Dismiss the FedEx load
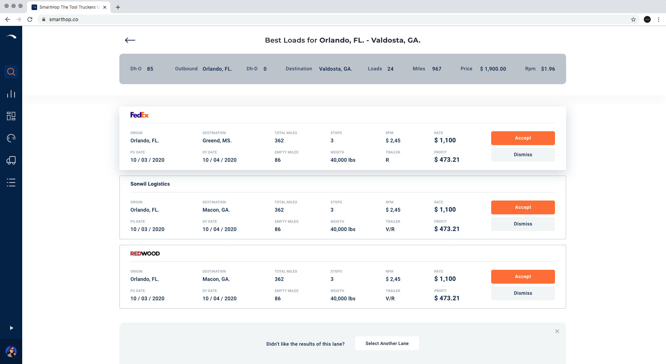Screen dimensions: 666x364 523,154
